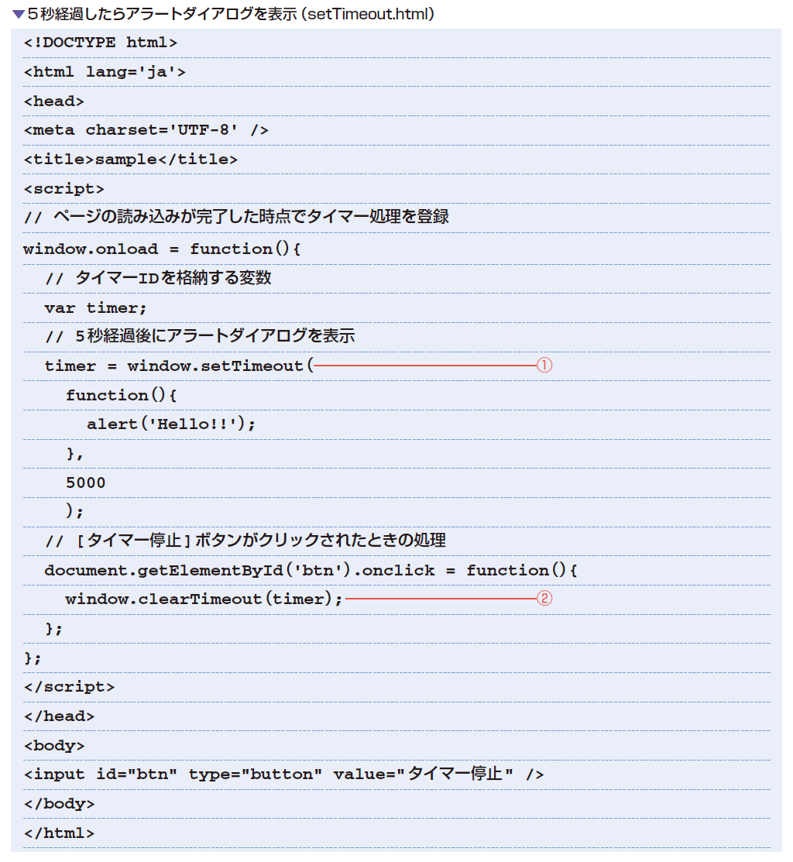Image resolution: width=793 pixels, height=862 pixels.
Task: Click the 'window.clearTimeout(timer);' line
Action: [204, 599]
